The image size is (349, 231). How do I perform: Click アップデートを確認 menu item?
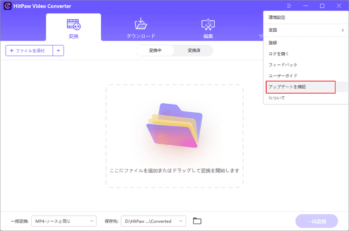coord(306,87)
